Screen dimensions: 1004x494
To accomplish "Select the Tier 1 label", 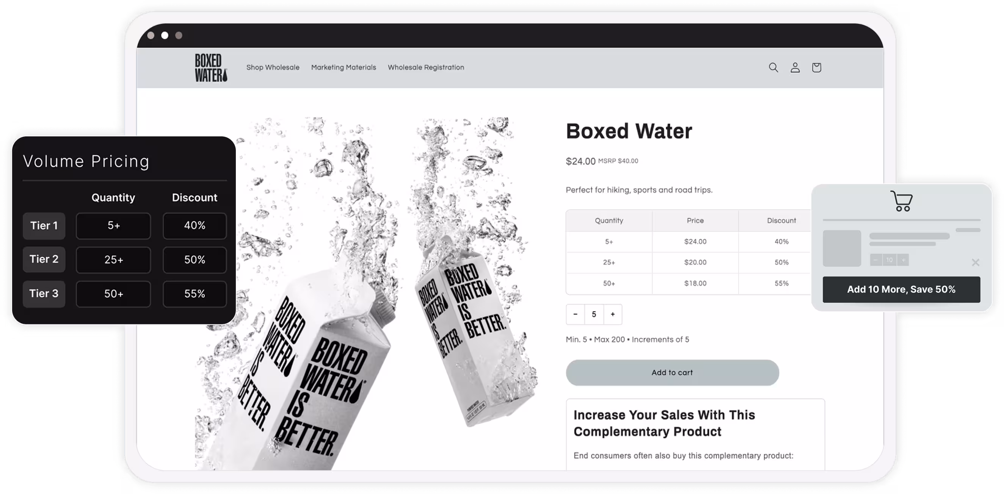I will tap(44, 226).
